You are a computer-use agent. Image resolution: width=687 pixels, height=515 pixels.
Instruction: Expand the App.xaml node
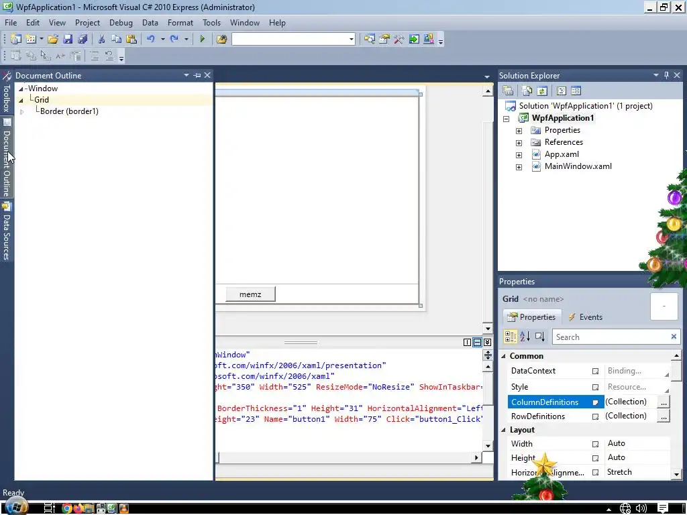point(519,155)
